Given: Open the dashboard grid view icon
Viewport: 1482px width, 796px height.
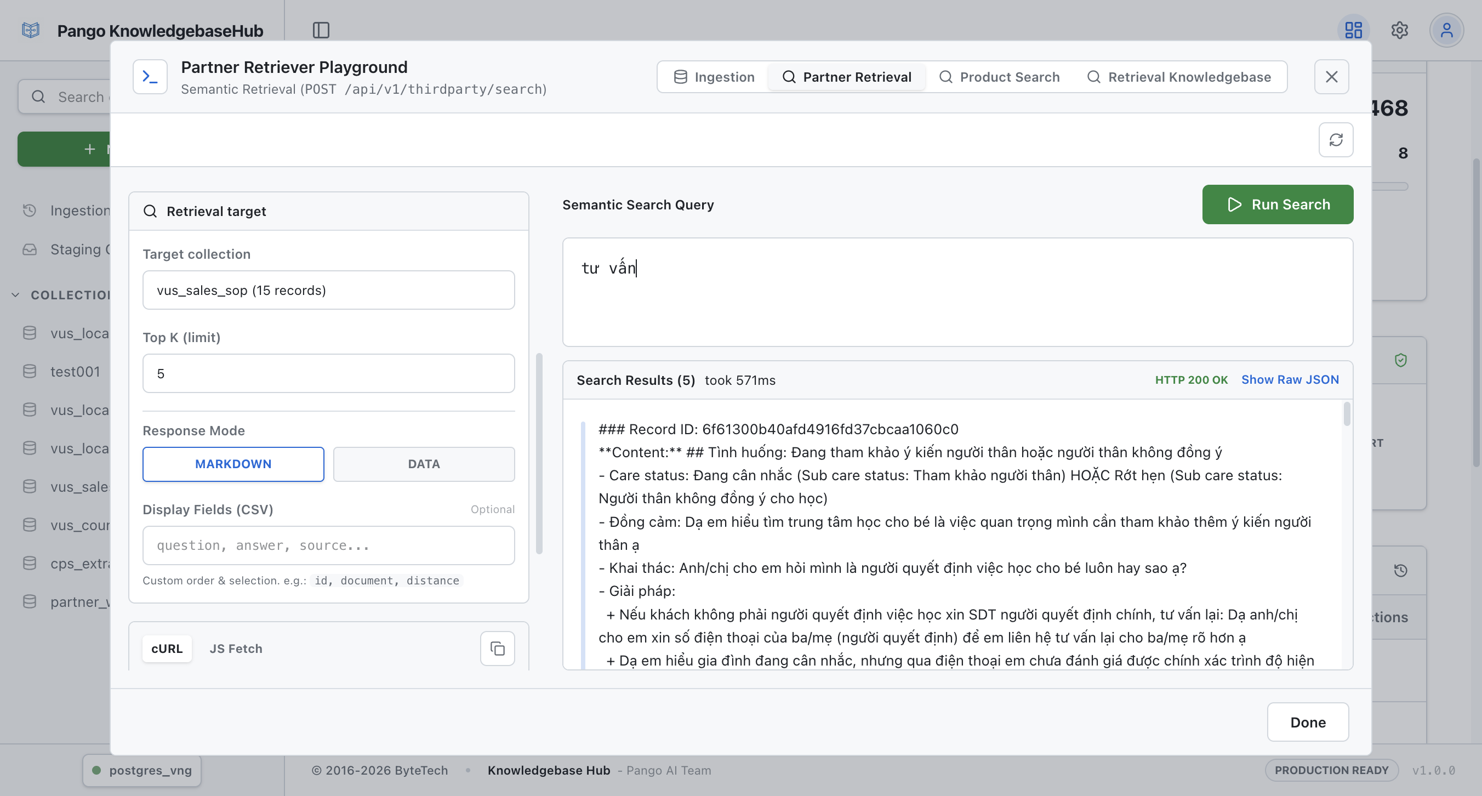Looking at the screenshot, I should pos(1353,30).
